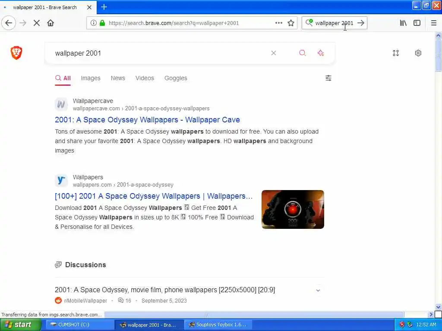Viewport: 442px width, 331px height.
Task: Click the 12:52 AM system clock
Action: [x=426, y=325]
